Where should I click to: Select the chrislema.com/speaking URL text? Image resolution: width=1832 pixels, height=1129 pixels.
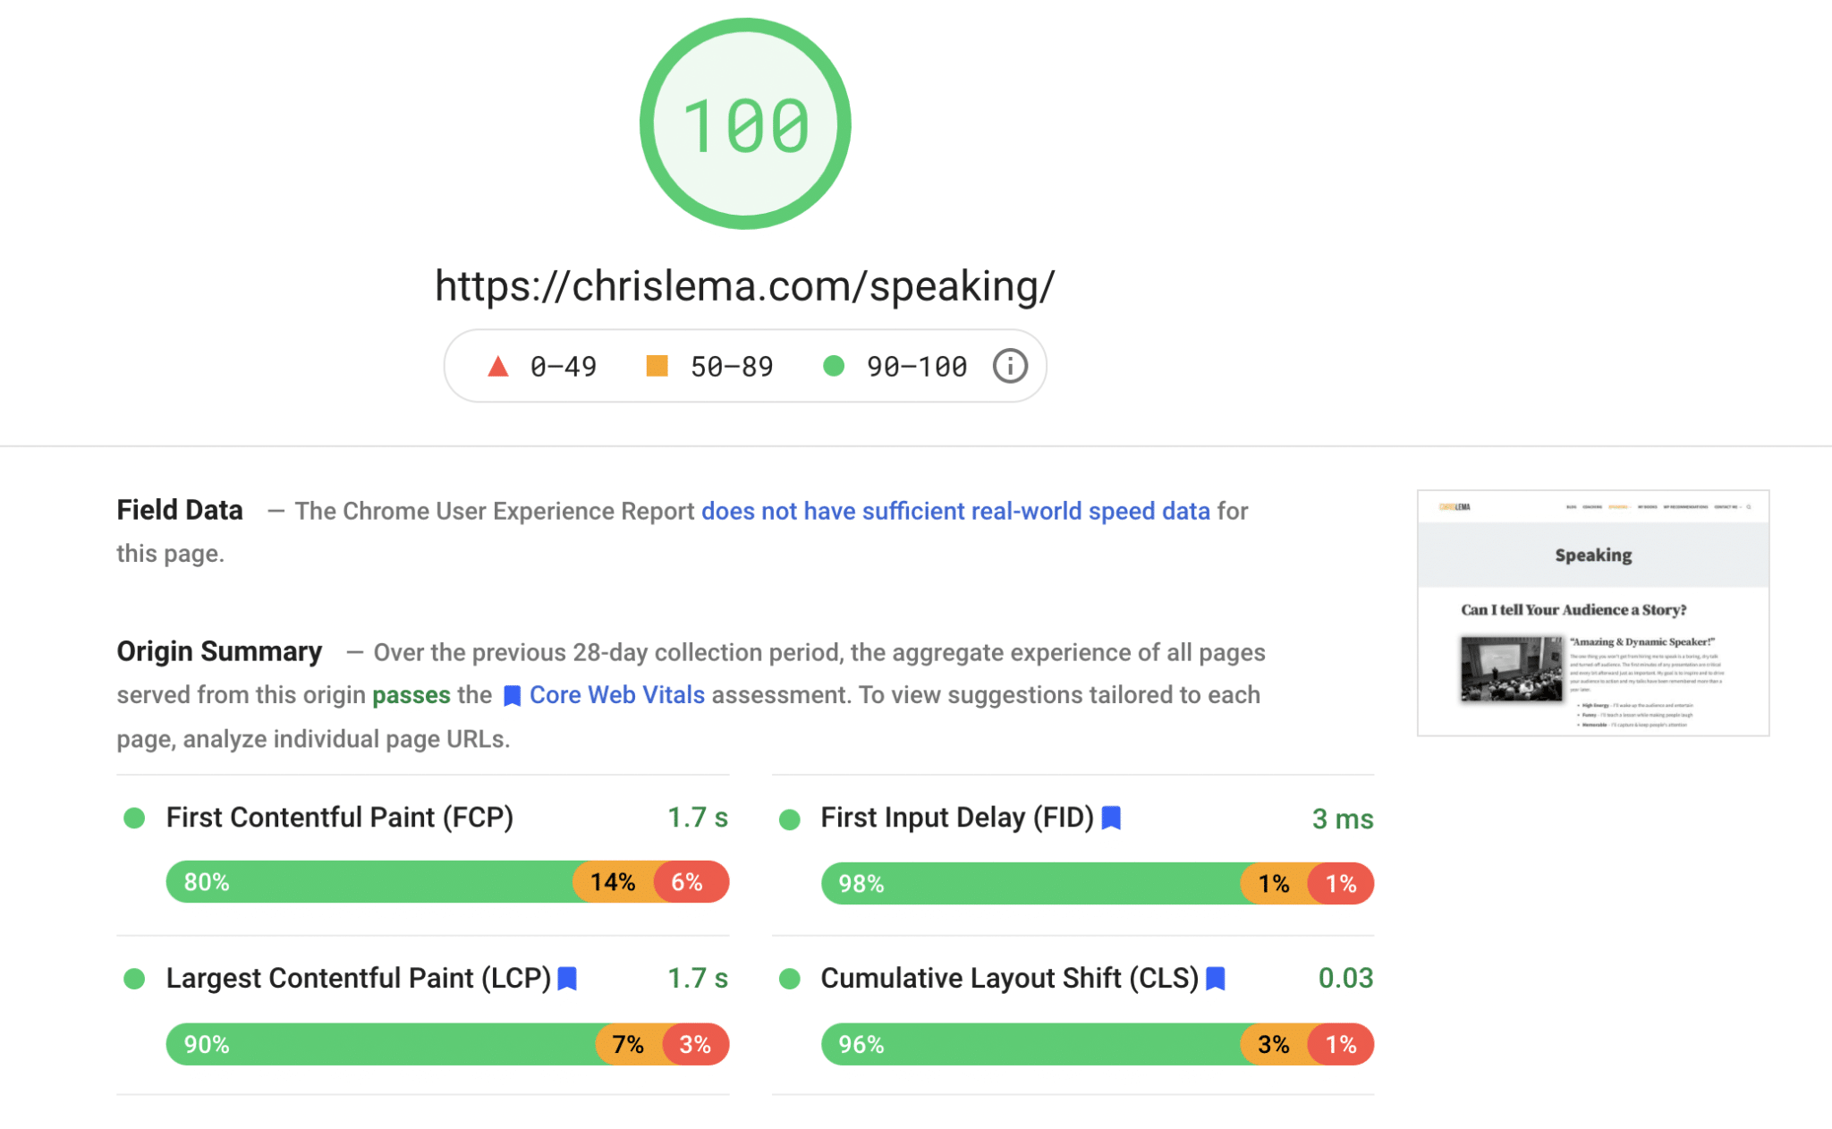[744, 286]
